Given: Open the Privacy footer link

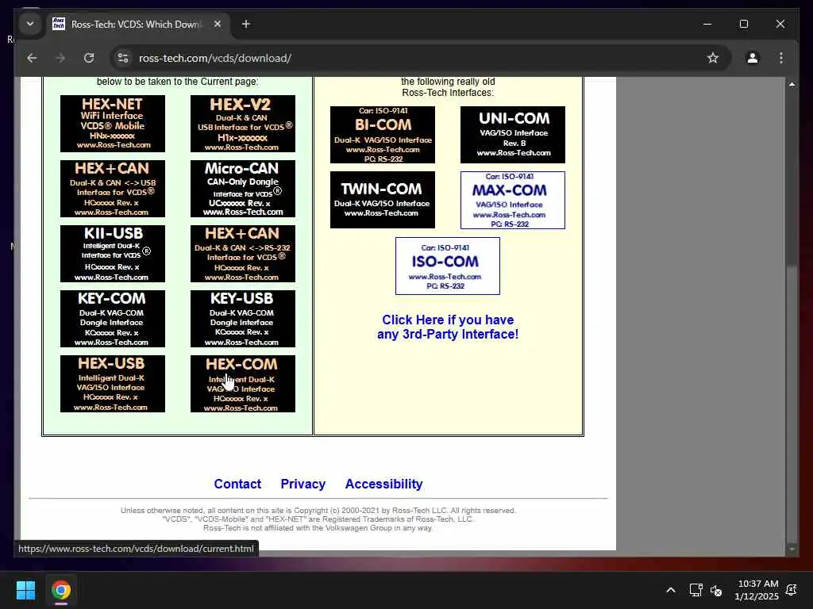Looking at the screenshot, I should (x=302, y=484).
